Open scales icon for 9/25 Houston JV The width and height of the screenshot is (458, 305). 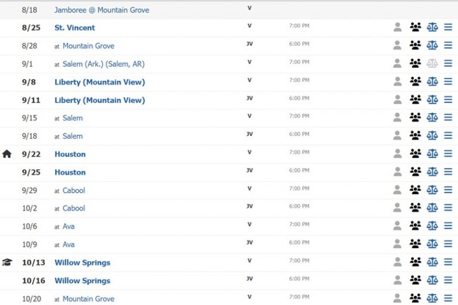click(x=432, y=172)
